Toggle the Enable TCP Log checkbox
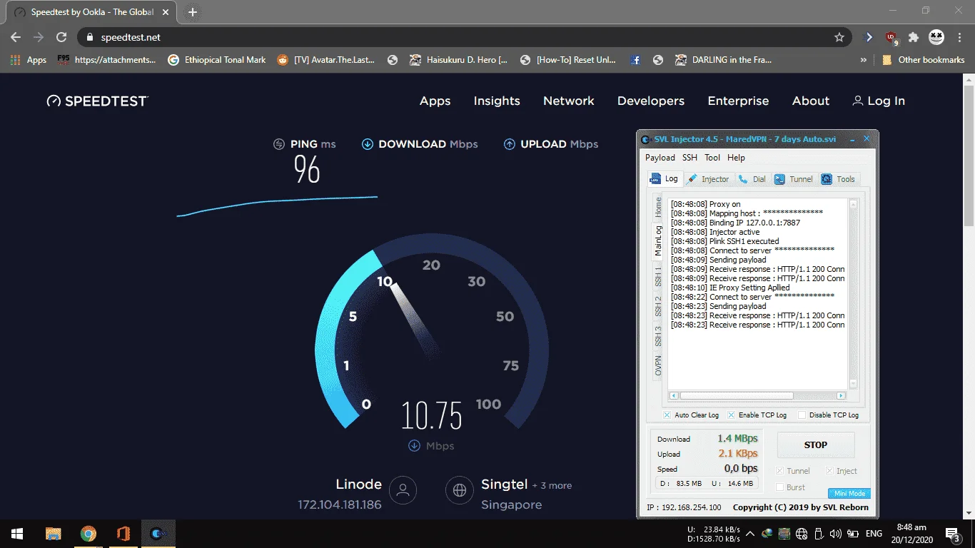The width and height of the screenshot is (975, 548). (x=731, y=415)
